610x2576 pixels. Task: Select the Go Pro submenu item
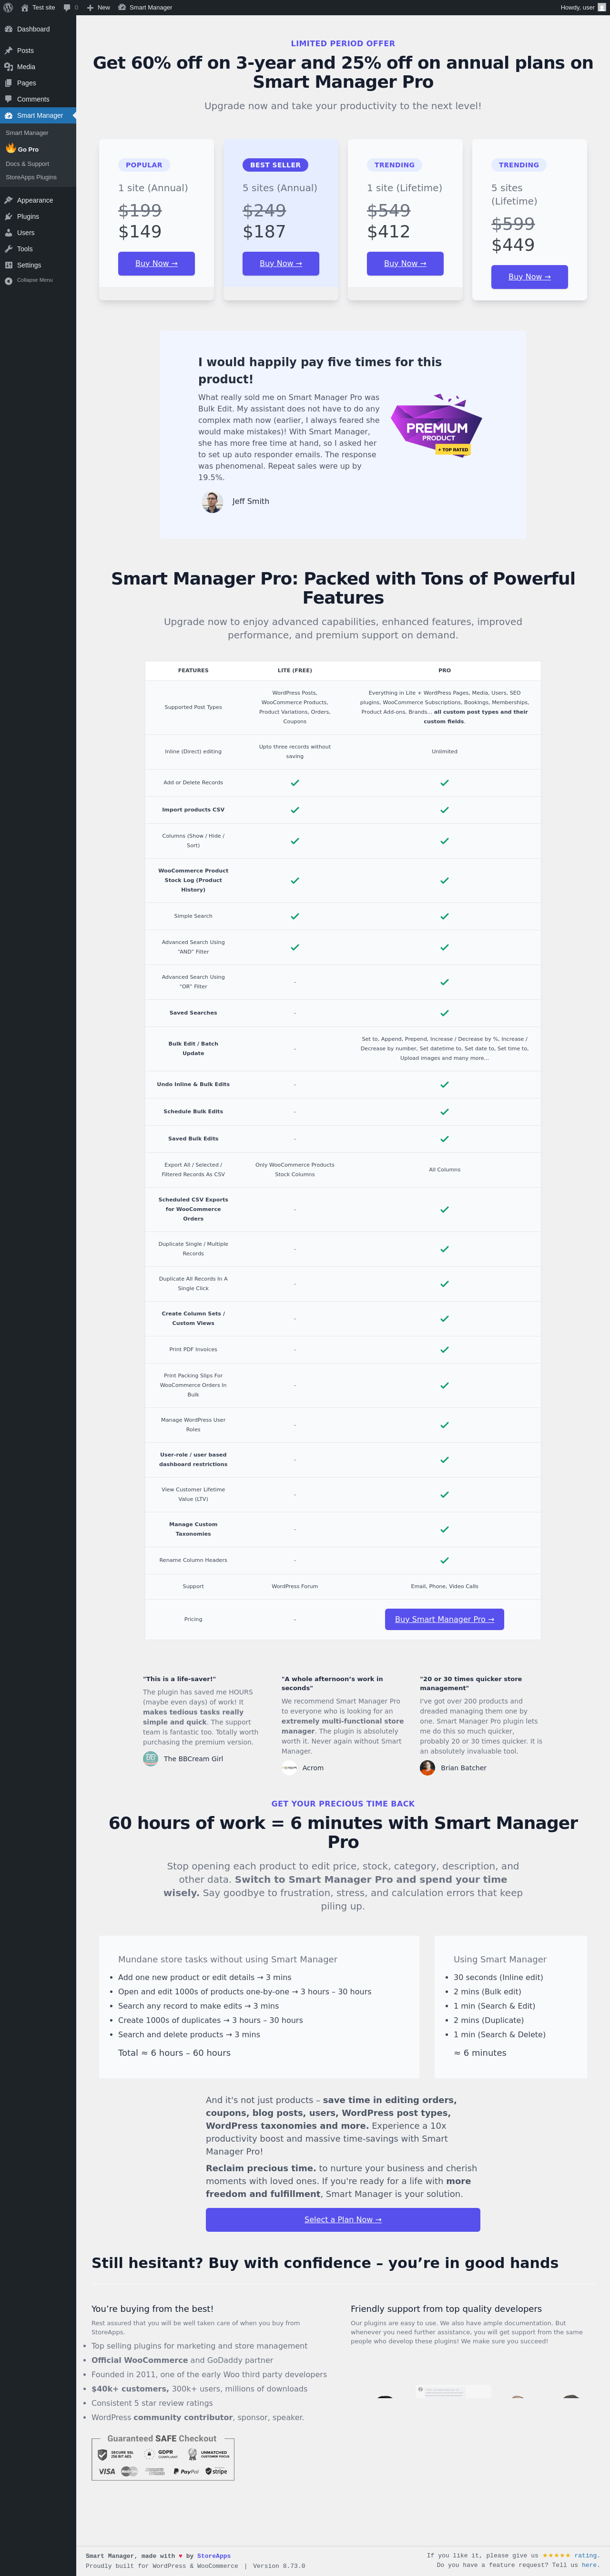[27, 149]
